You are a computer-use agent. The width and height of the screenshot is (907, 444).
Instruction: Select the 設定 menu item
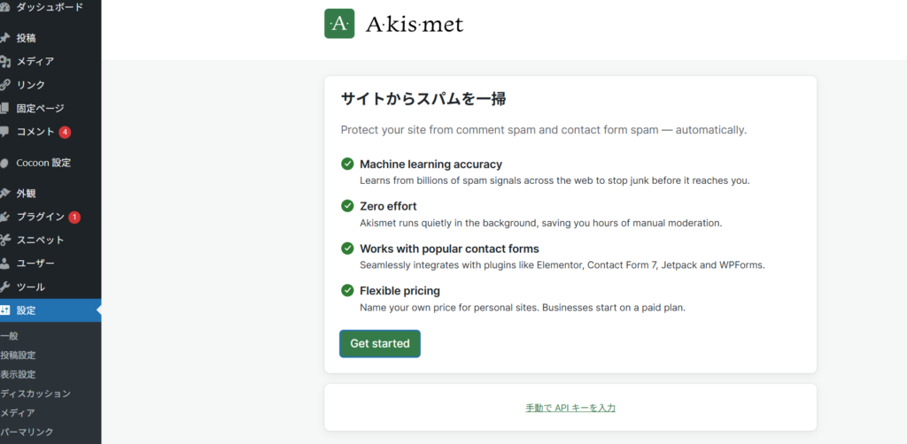pyautogui.click(x=27, y=310)
